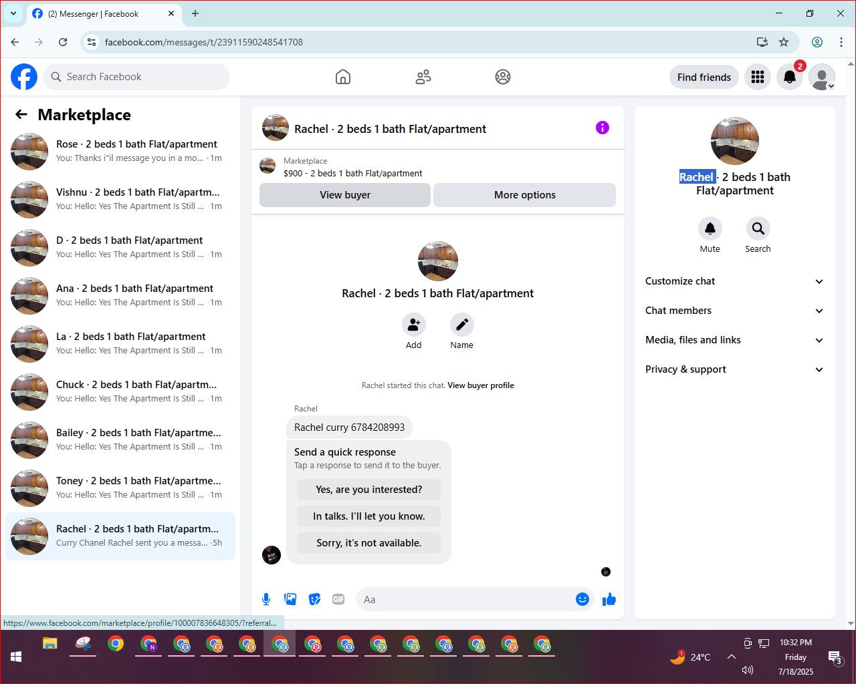
Task: Bookmark this page with the star
Action: [x=784, y=42]
